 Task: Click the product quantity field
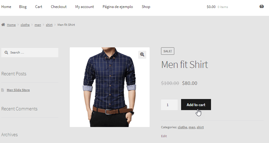[169, 105]
